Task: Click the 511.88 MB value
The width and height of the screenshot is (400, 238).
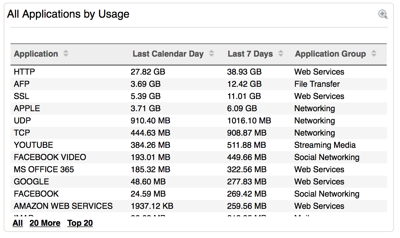Action: 247,145
